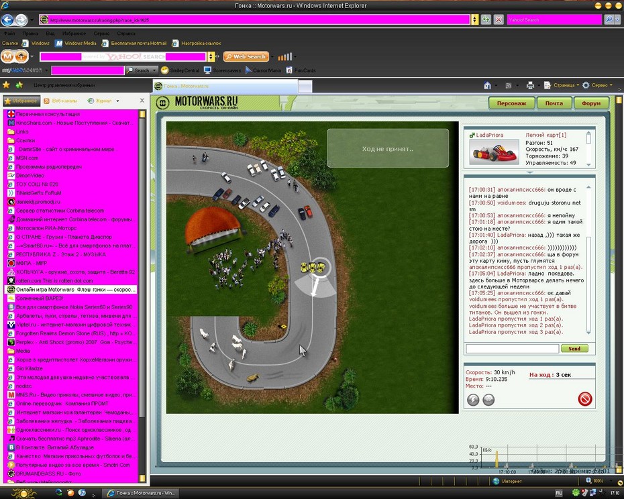Viewport: 624px width, 499px height.
Task: Click the lightning bolt round button in the game
Action: coord(473,400)
